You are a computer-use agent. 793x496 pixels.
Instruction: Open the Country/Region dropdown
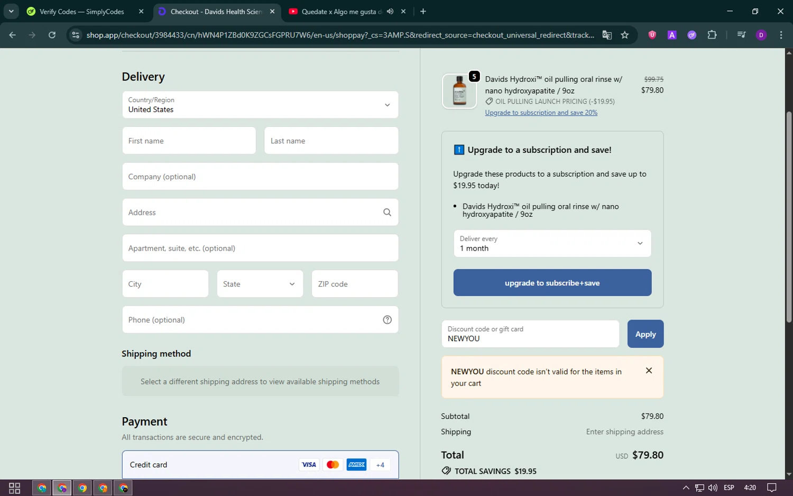pyautogui.click(x=260, y=105)
